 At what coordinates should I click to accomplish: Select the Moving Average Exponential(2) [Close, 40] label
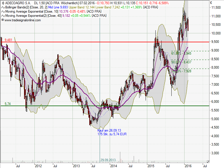pos(33,16)
